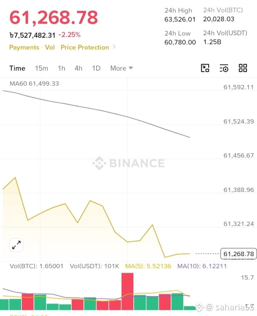Screen dimensions: 257x316
Task: Select the 4h interval
Action: [79, 68]
